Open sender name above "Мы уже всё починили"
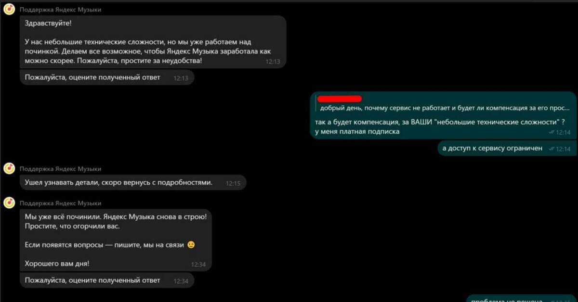 click(x=61, y=203)
